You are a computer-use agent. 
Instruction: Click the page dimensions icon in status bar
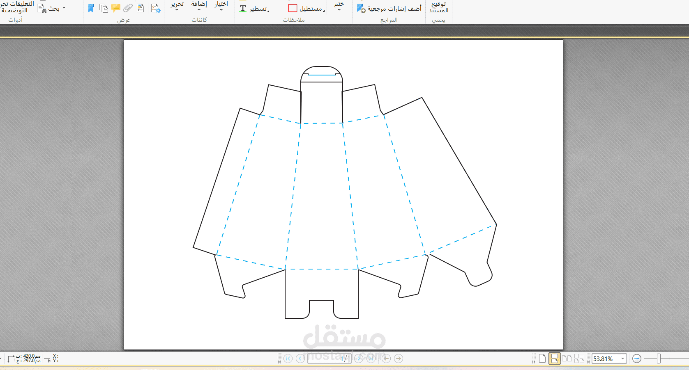coord(11,359)
